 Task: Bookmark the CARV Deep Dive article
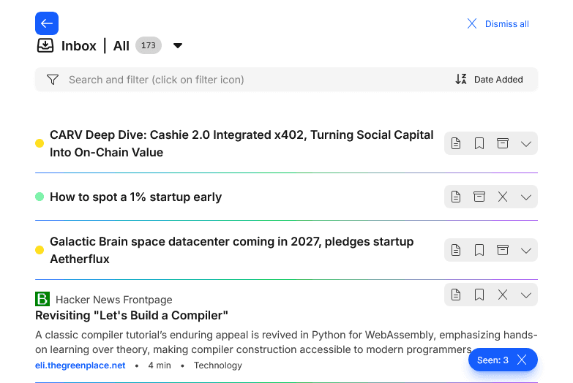(479, 144)
